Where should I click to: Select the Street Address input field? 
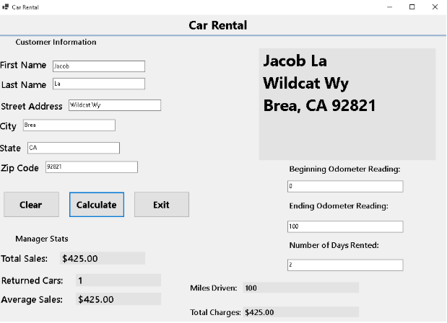(x=114, y=105)
